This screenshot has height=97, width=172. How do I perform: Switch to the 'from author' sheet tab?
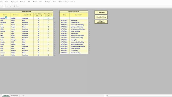[x=15, y=96]
